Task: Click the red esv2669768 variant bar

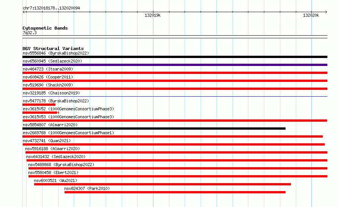Action: pos(173,136)
